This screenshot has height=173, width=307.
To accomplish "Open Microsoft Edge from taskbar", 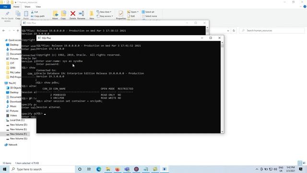I will [98, 169].
